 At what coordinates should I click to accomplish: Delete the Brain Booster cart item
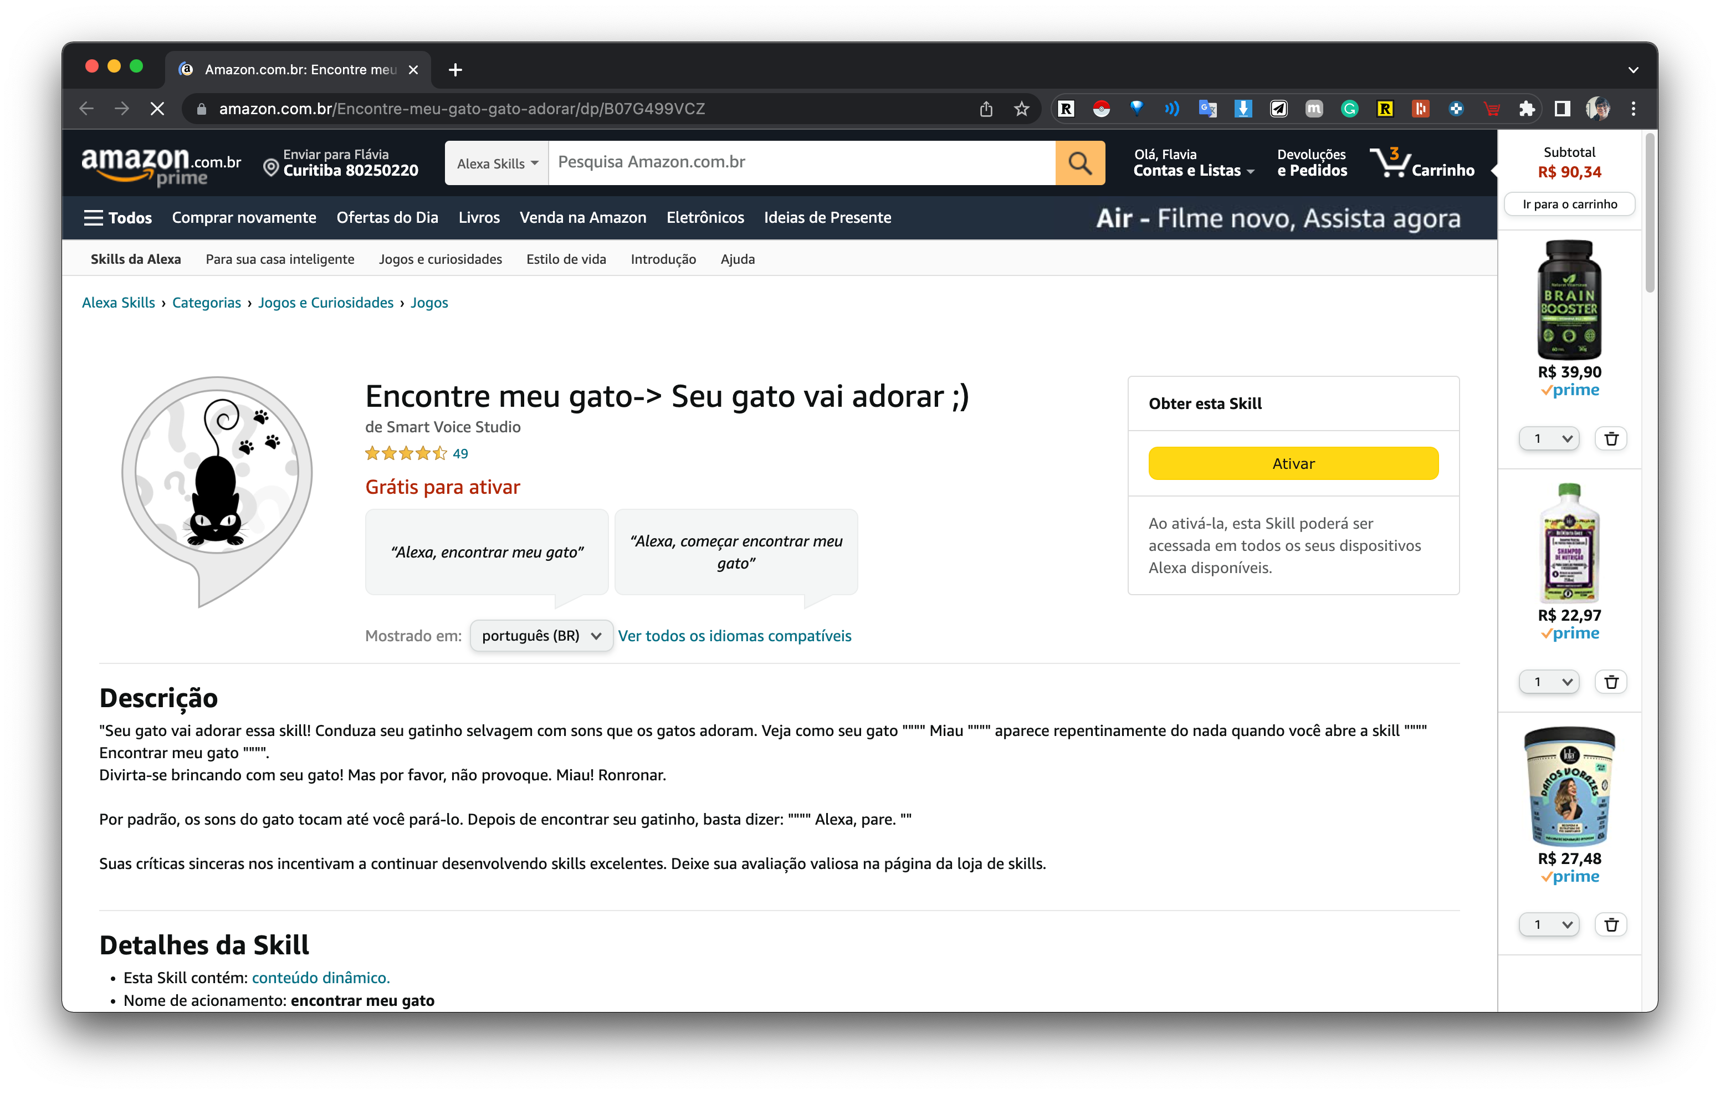(1611, 439)
